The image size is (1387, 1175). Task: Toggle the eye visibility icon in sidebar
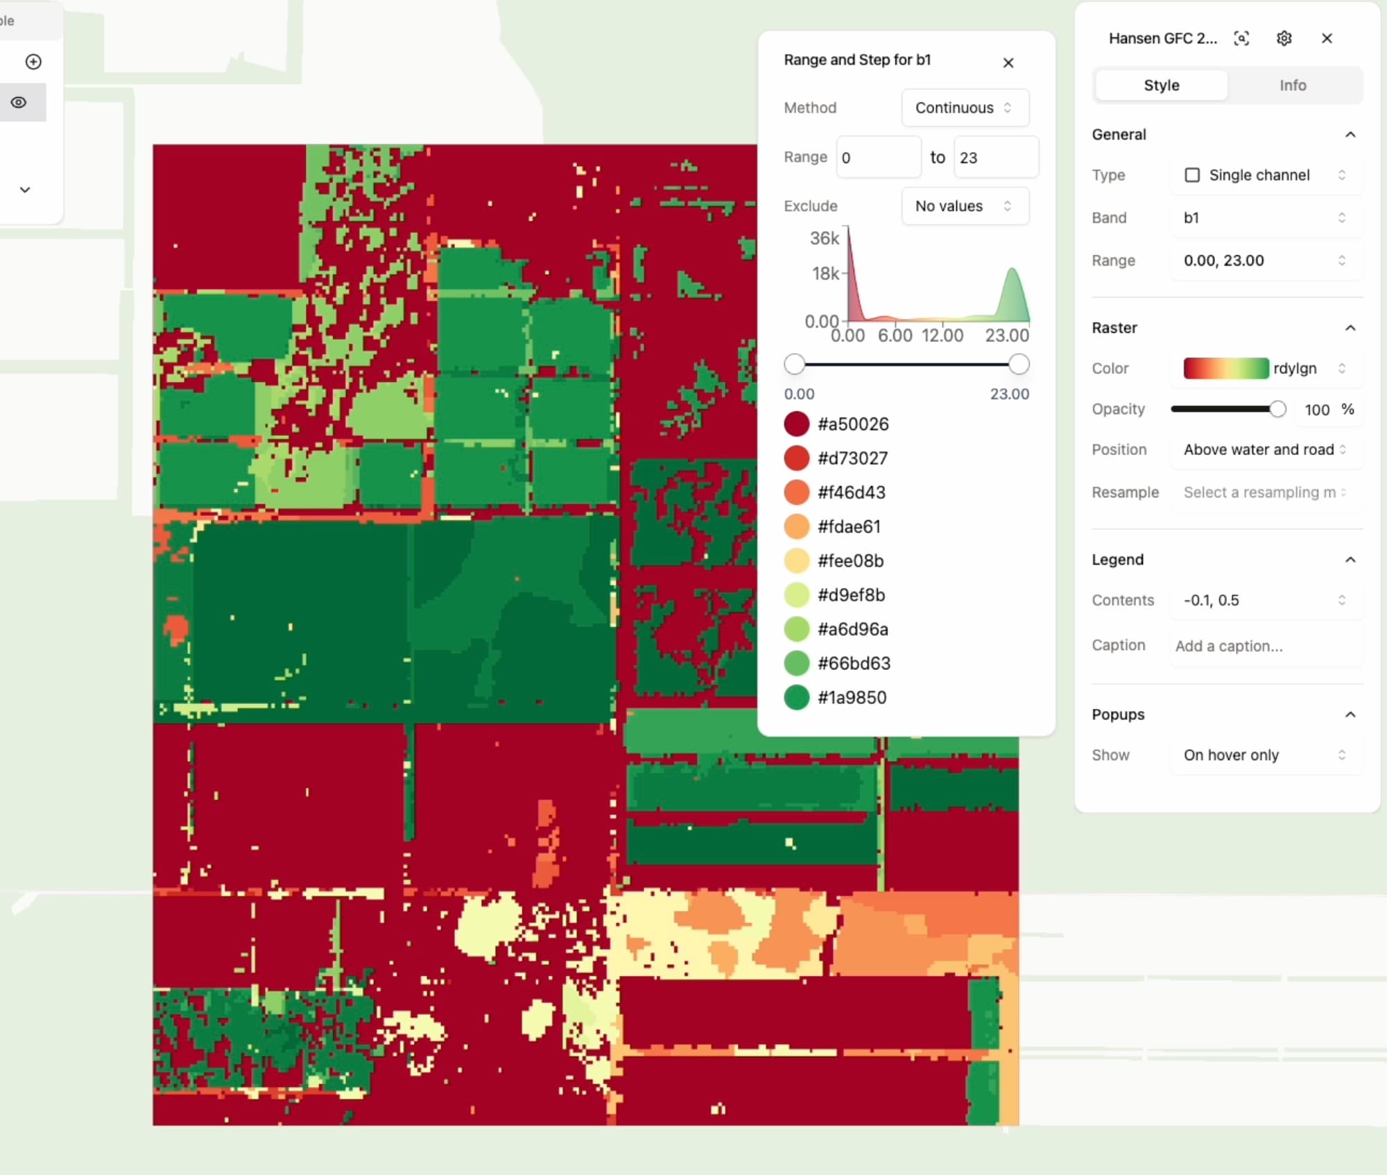pos(20,103)
